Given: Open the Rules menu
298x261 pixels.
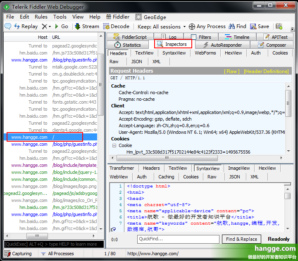Looking at the screenshot, I should tap(41, 17).
